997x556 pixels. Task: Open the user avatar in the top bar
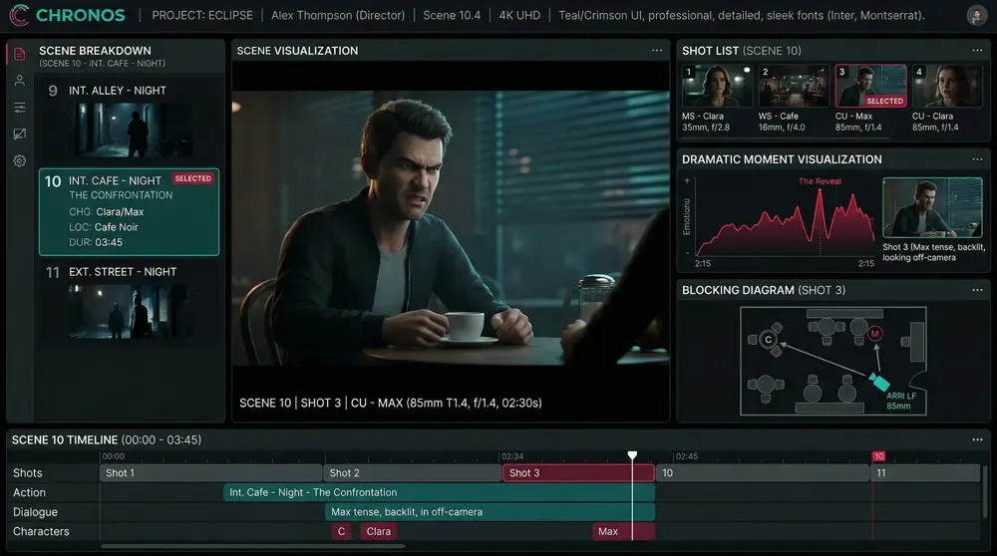[x=976, y=15]
